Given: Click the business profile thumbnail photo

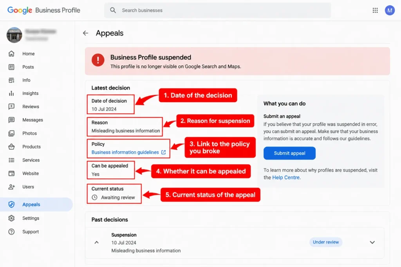Looking at the screenshot, I should (x=14, y=35).
